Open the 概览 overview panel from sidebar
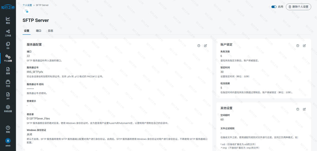317x151 pixels. click(x=8, y=20)
